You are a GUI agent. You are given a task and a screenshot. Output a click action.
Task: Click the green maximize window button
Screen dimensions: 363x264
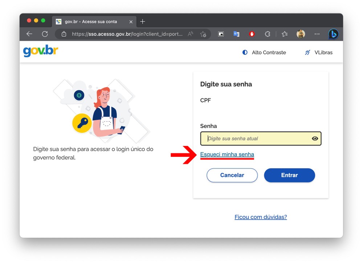click(x=43, y=20)
